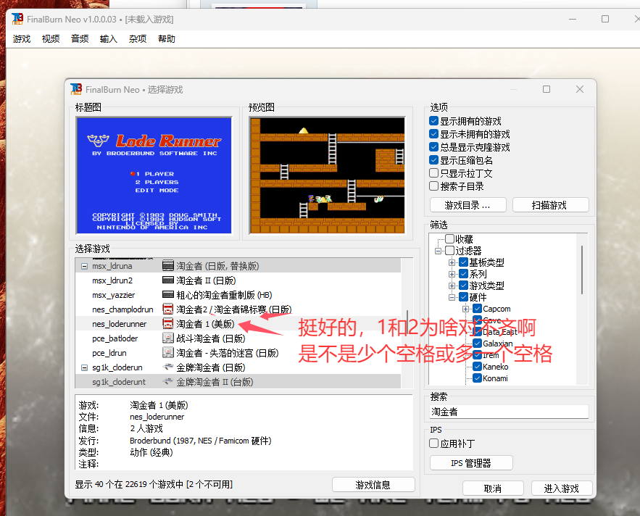Uncheck Capcom hardware filter
This screenshot has width=640, height=516.
click(x=477, y=309)
